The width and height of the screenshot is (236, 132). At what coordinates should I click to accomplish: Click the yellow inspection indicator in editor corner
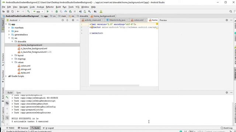pyautogui.click(x=157, y=24)
